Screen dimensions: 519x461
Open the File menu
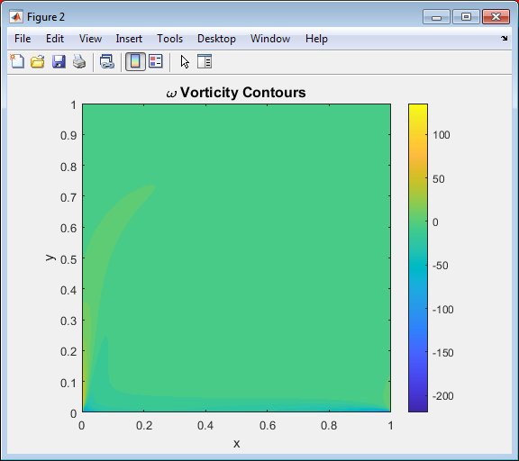pos(23,39)
